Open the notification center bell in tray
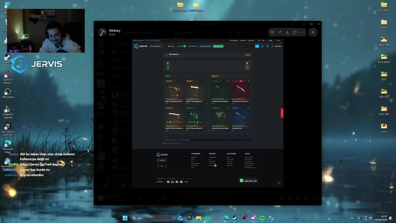The width and height of the screenshot is (396, 223). (x=391, y=218)
